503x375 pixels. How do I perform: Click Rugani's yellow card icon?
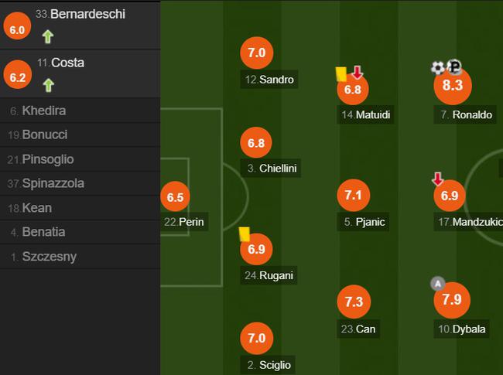coord(245,234)
